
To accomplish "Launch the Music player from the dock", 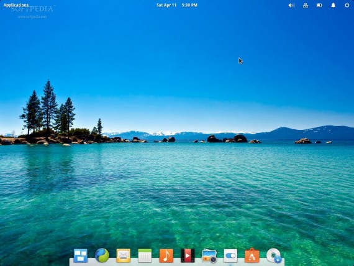I will pos(166,255).
